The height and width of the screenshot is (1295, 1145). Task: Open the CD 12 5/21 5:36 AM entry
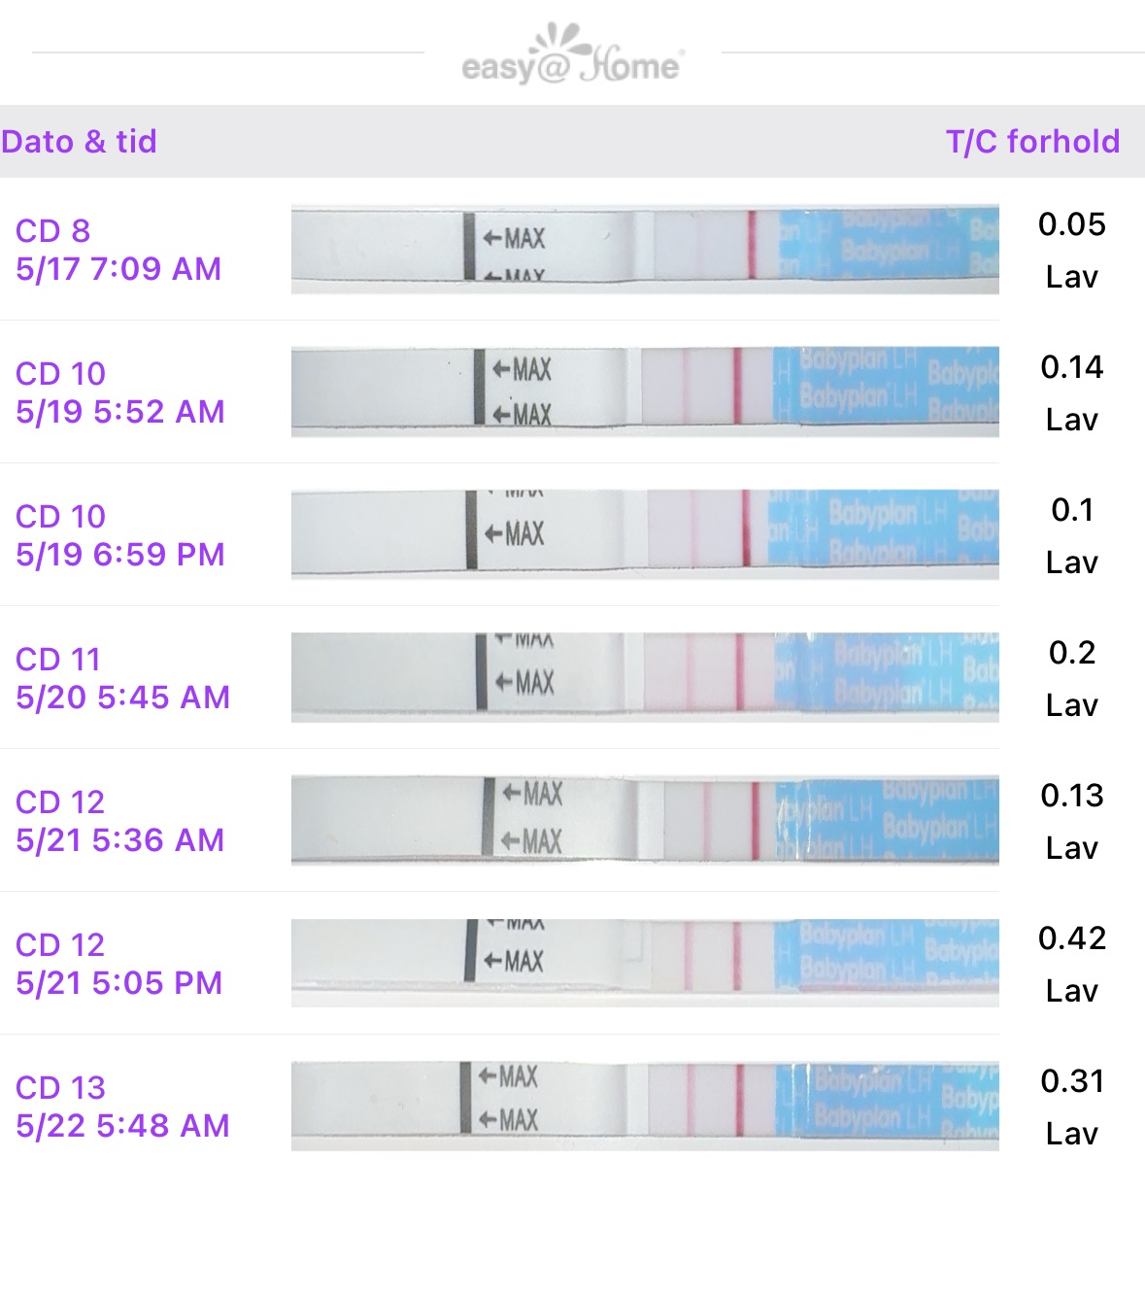[119, 821]
